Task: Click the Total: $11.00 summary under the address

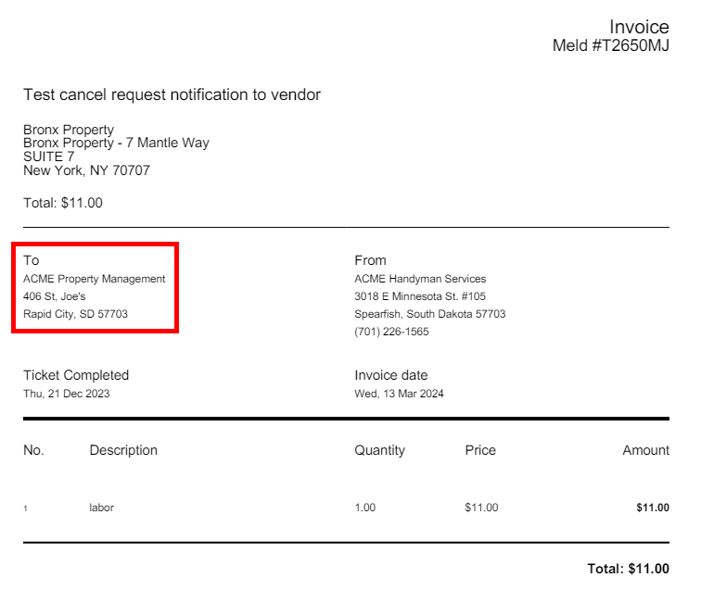Action: click(x=63, y=203)
